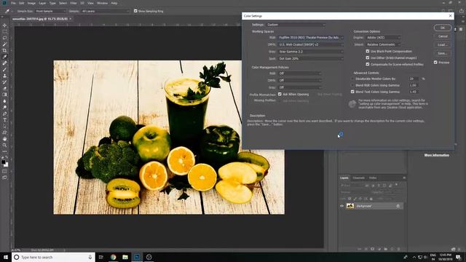The width and height of the screenshot is (466, 262).
Task: Select the Move tool
Action: pyautogui.click(x=4, y=25)
